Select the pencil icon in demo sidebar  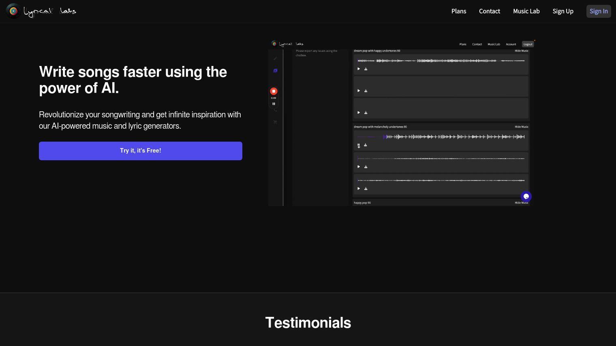(x=275, y=58)
